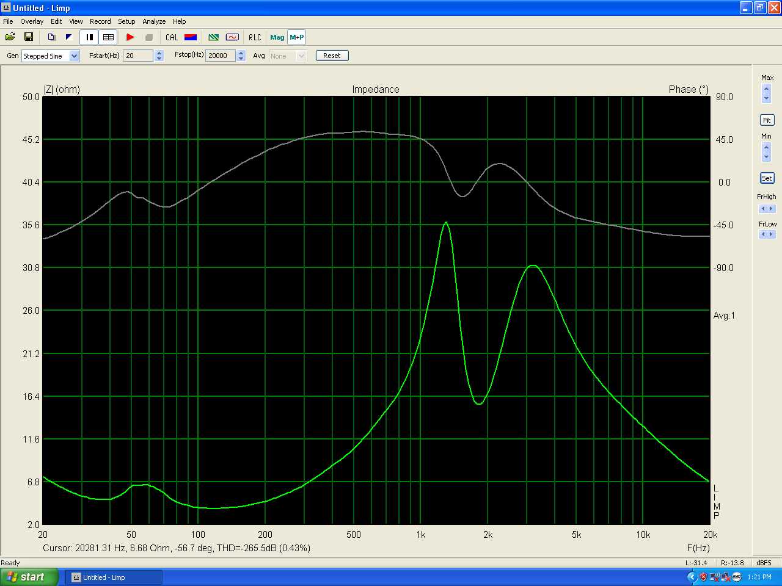Click the Avg:1 label beside graph
Image resolution: width=782 pixels, height=586 pixels.
point(724,316)
